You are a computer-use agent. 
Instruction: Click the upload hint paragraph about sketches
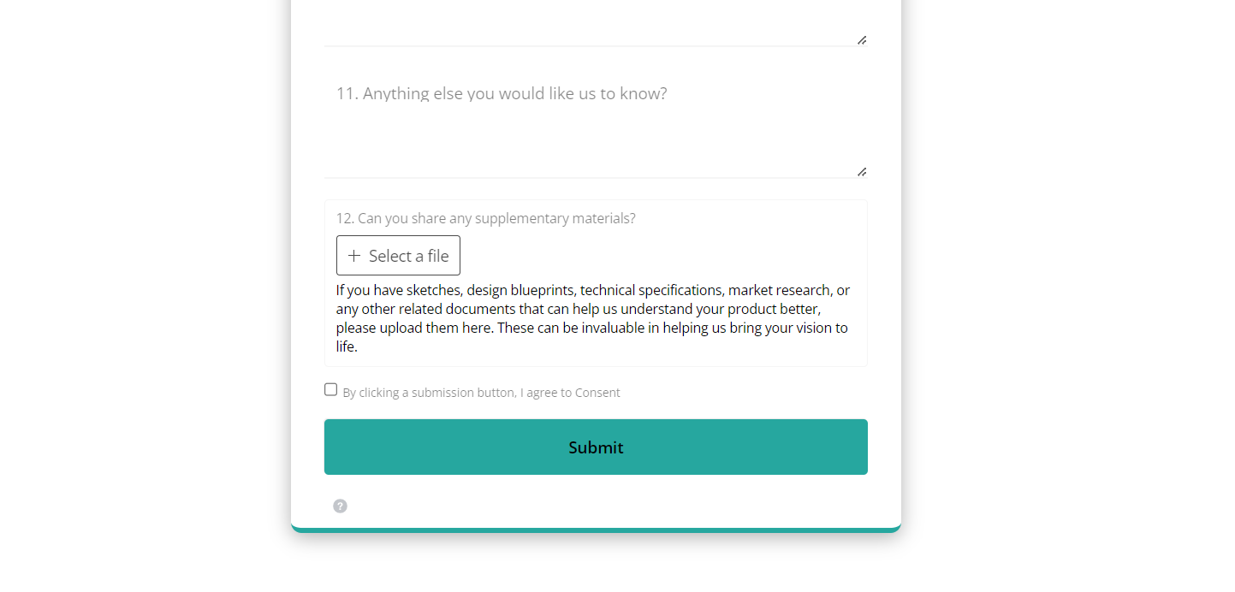click(593, 318)
